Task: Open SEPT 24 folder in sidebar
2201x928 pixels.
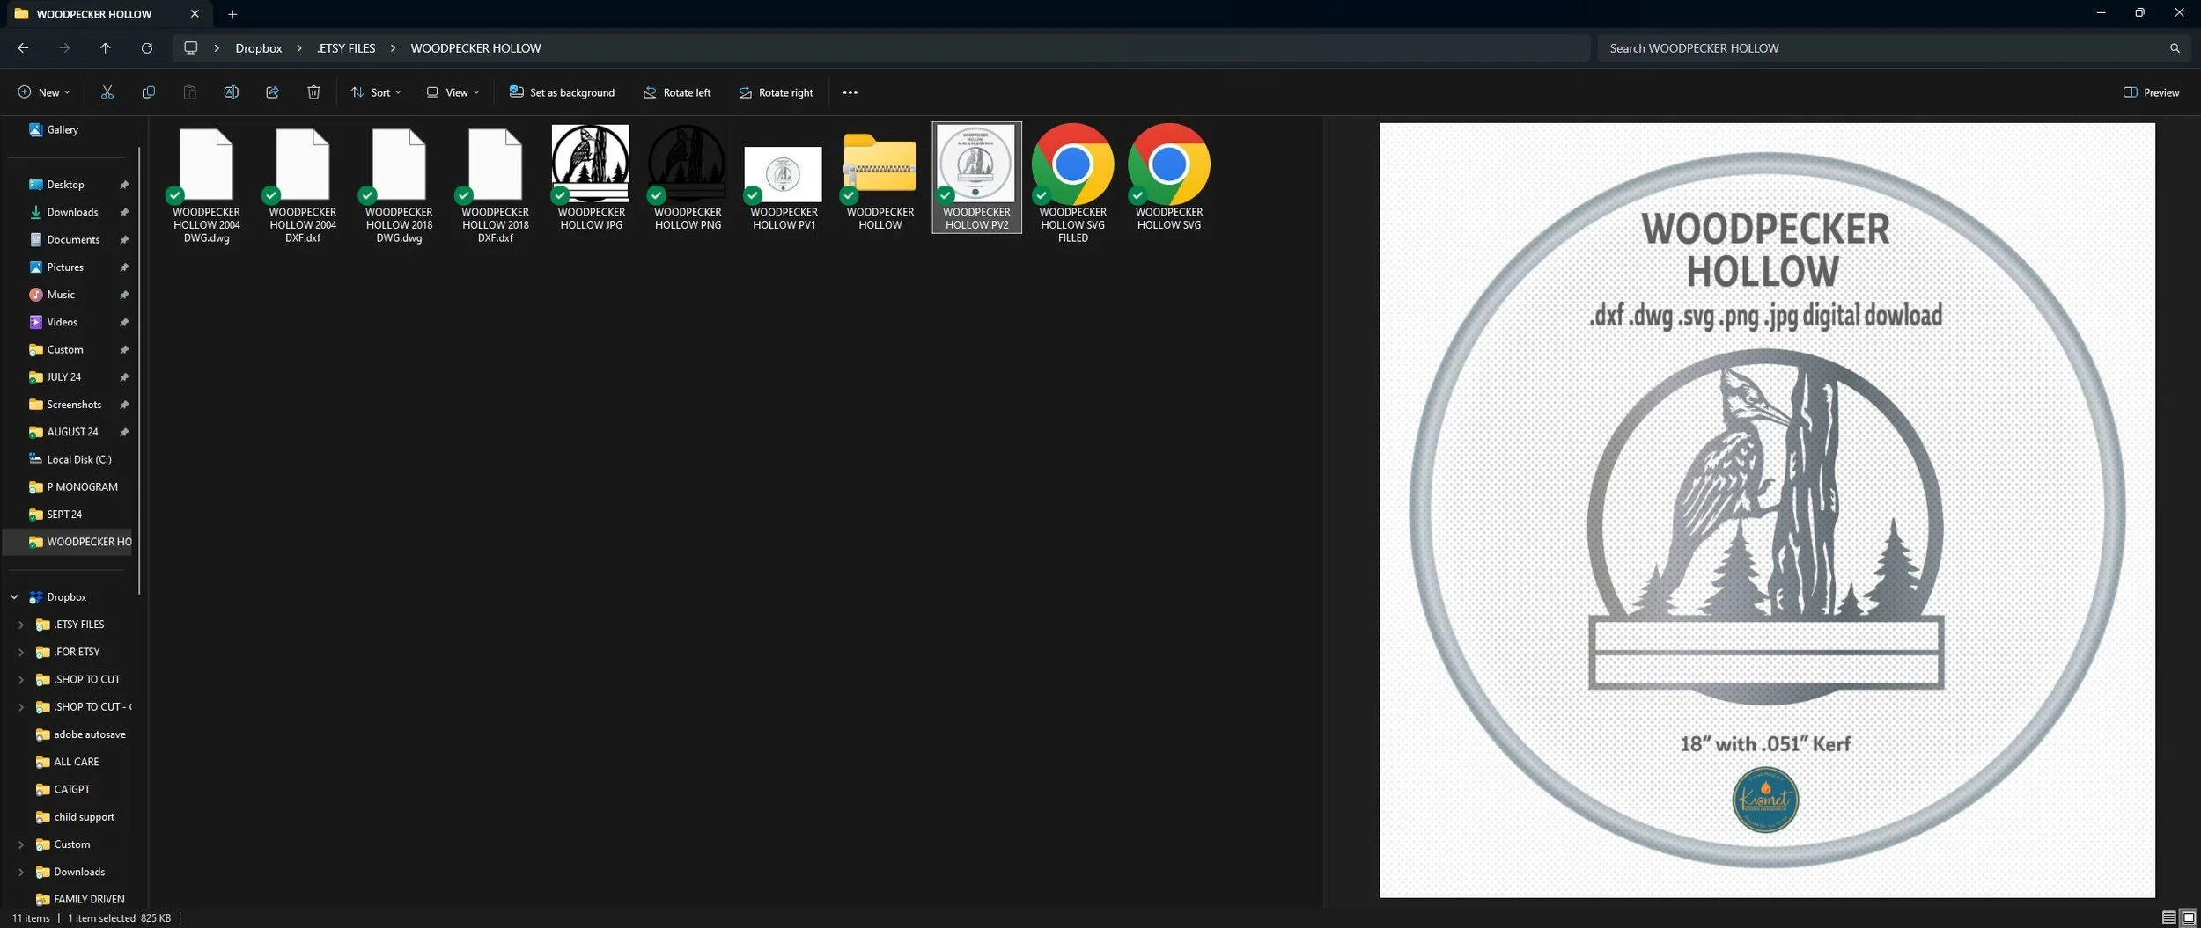Action: [63, 515]
